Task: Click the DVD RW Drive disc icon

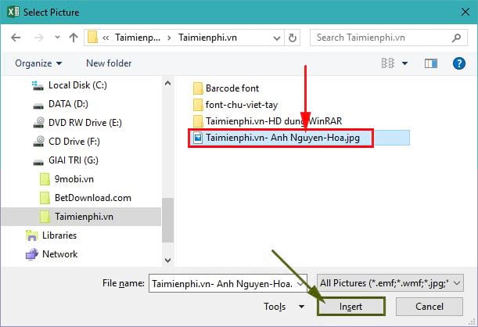Action: click(38, 123)
